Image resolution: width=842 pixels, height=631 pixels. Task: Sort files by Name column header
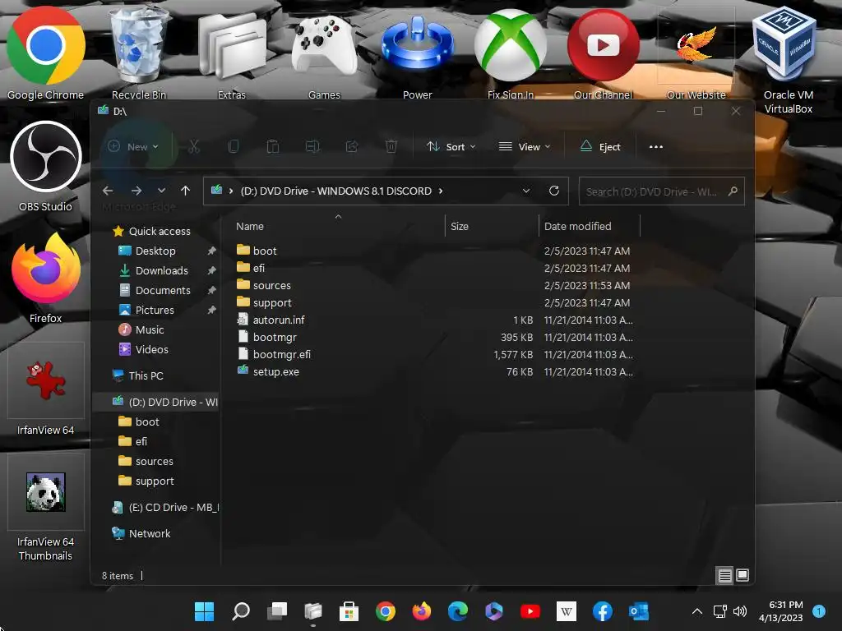(x=250, y=227)
